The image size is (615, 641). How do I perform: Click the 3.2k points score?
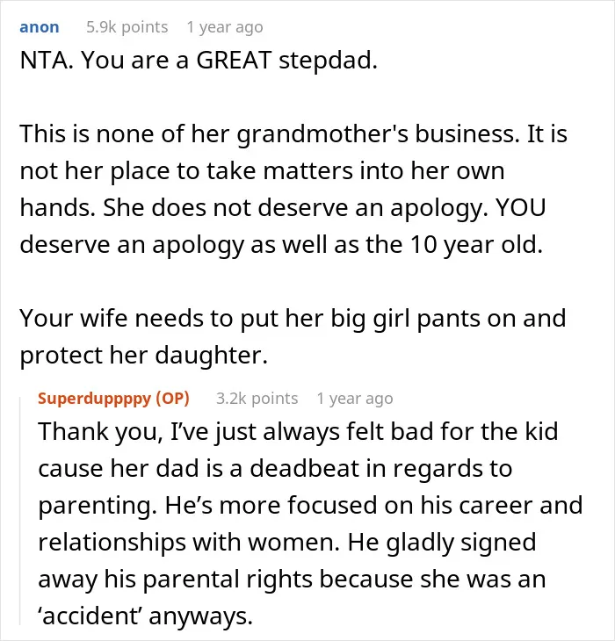pyautogui.click(x=257, y=398)
